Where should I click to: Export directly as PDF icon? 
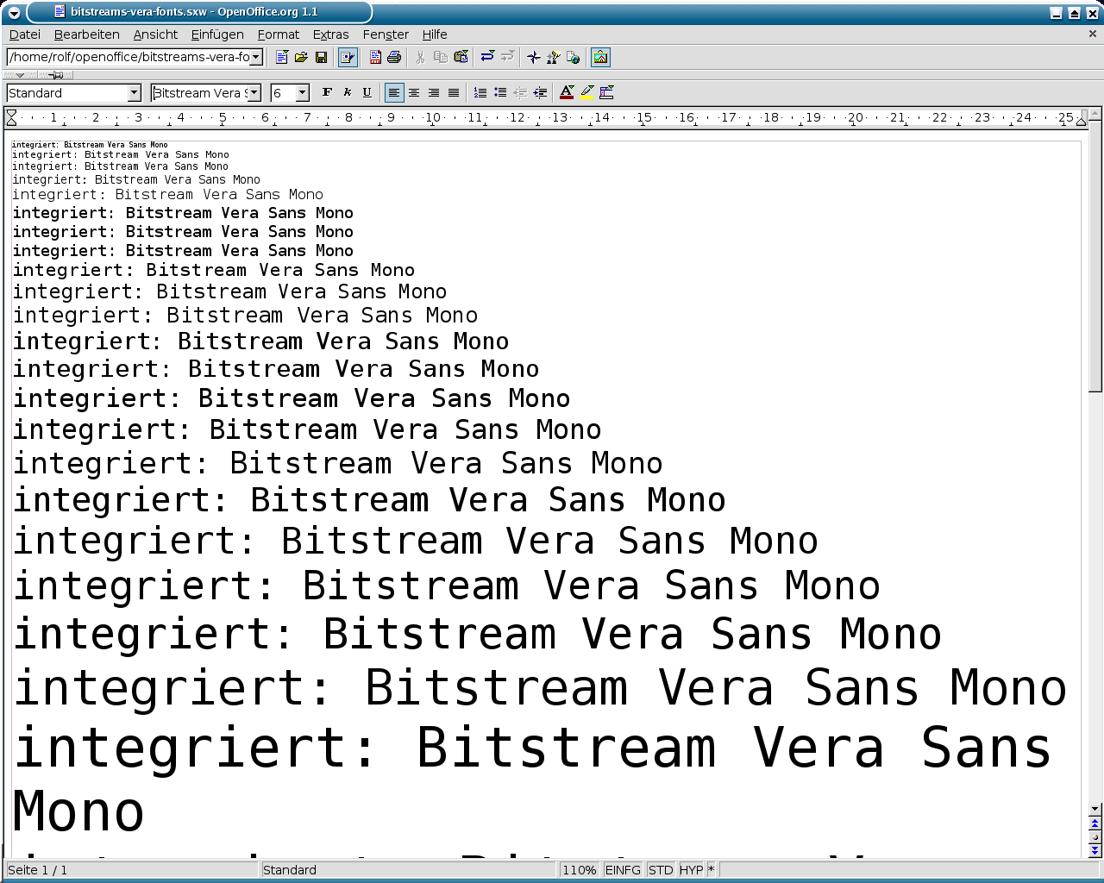pos(375,57)
